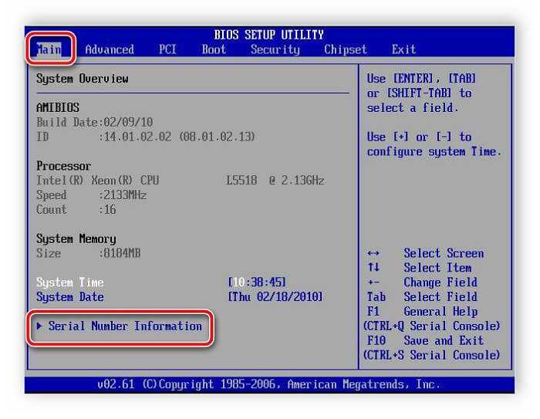Click the System Overview heading
540x419 pixels.
coord(83,79)
